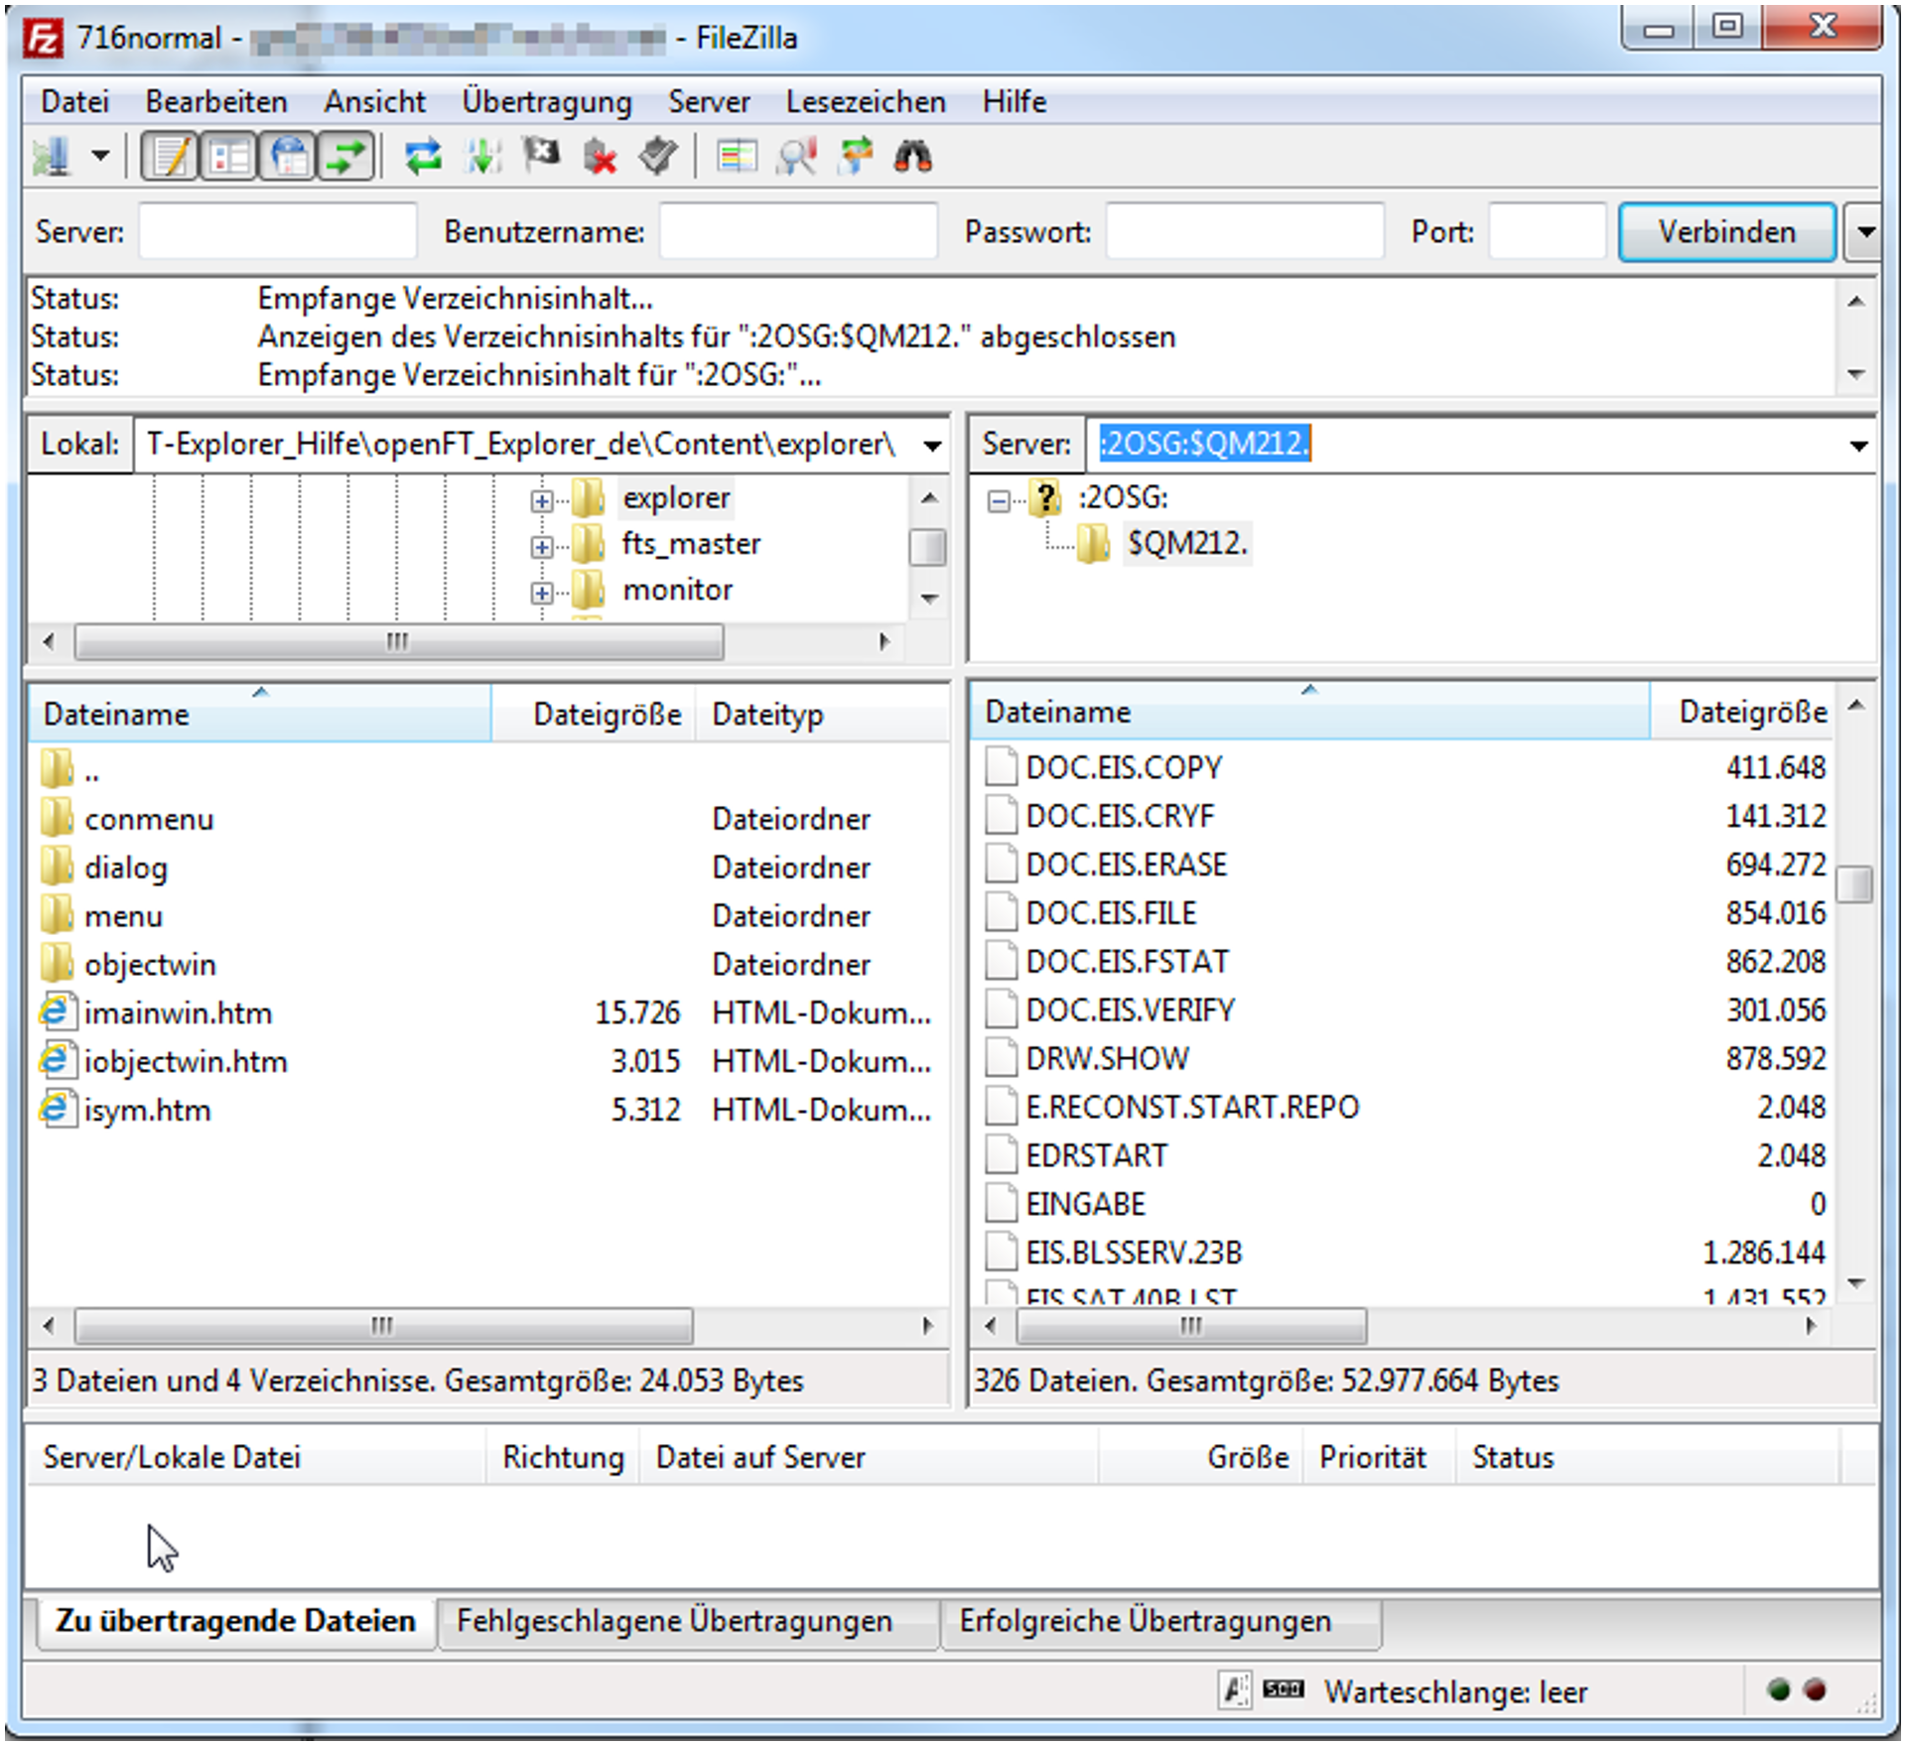1906x1745 pixels.
Task: Collapse the :2OSG: server tree node
Action: [999, 500]
